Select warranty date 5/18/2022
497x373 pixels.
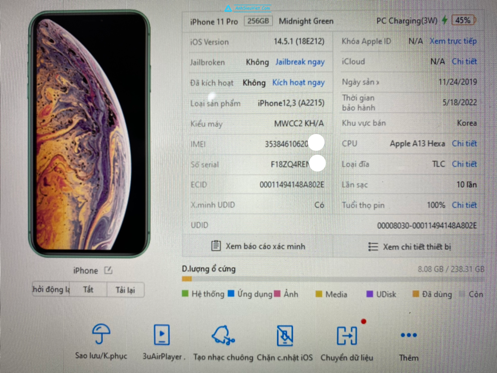[459, 102]
